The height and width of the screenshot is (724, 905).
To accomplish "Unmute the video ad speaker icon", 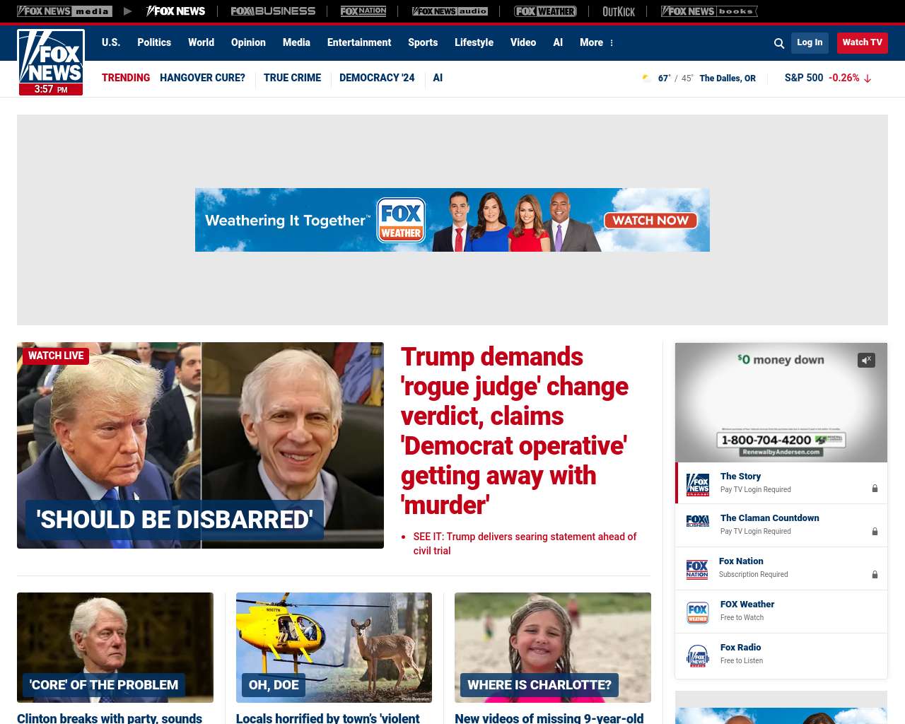I will click(x=866, y=361).
